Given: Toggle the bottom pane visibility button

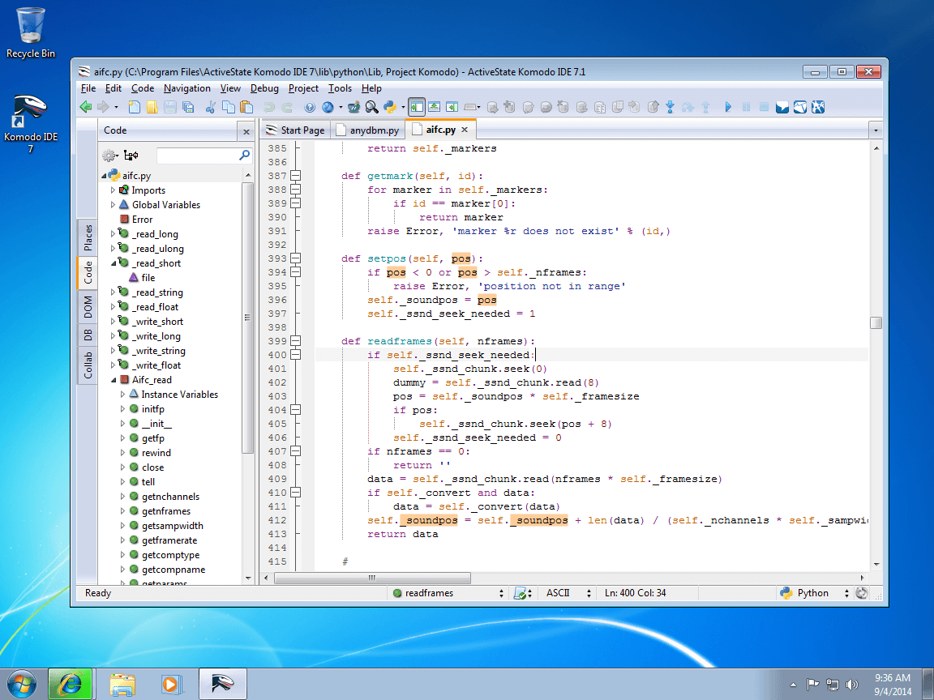Looking at the screenshot, I should (x=435, y=107).
